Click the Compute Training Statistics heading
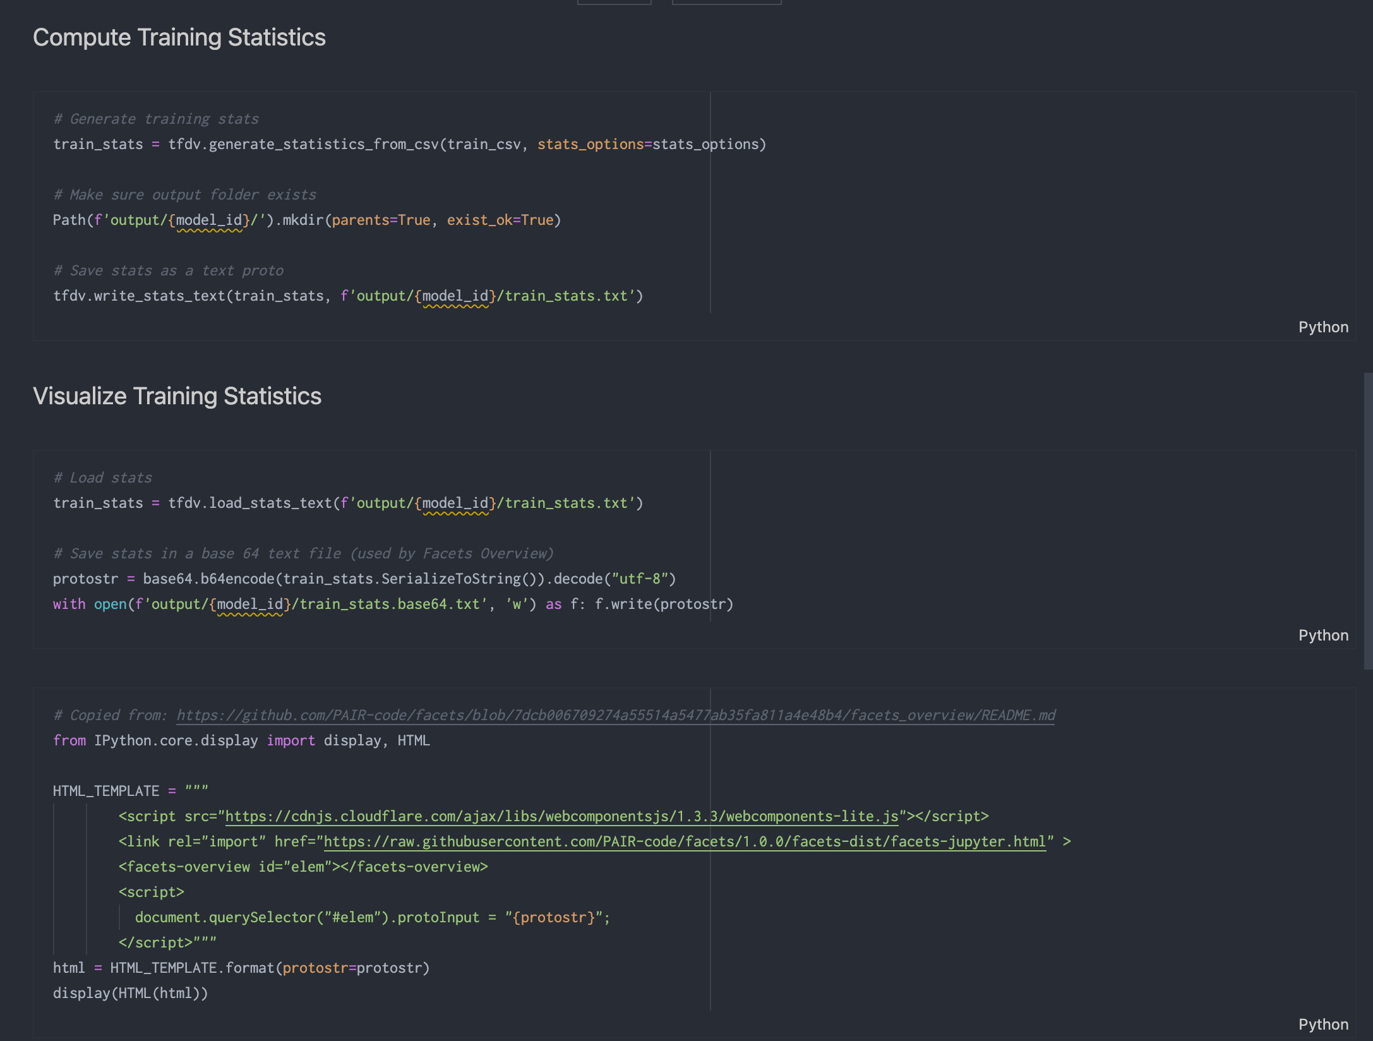The image size is (1373, 1041). (180, 37)
